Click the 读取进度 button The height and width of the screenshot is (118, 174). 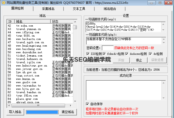[x=158, y=60]
